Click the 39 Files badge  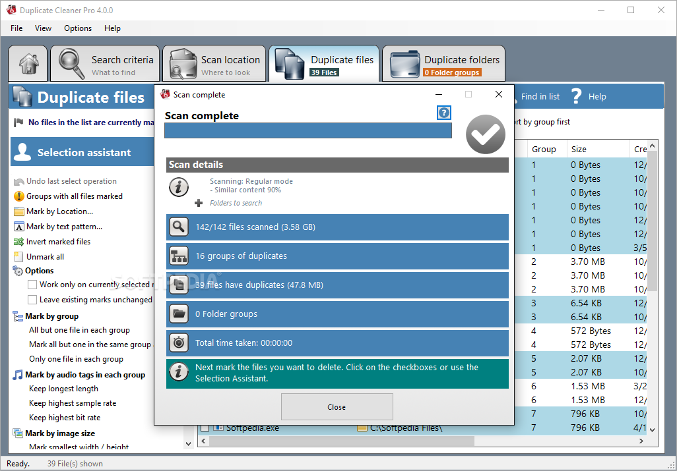point(324,72)
